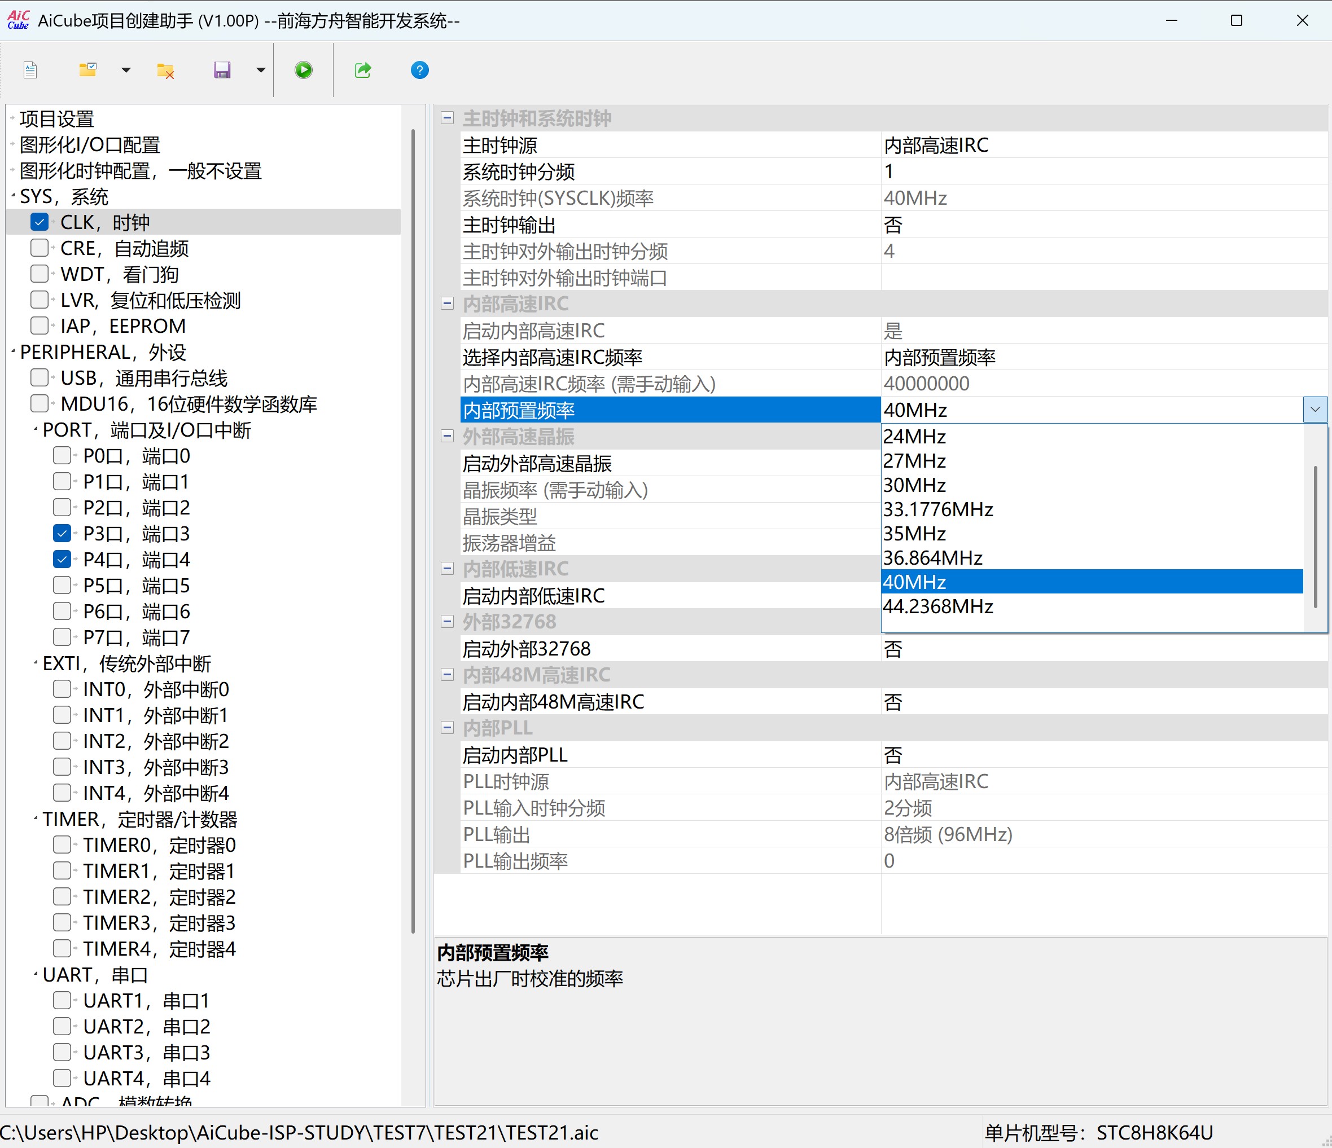Check the IAP, EEPROM checkbox
The image size is (1332, 1148).
click(x=39, y=326)
